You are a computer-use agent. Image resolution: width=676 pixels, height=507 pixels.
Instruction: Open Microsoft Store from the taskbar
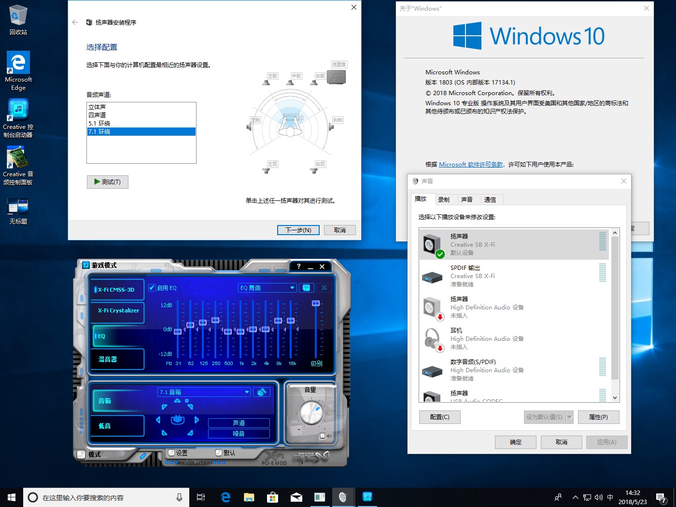[x=273, y=497]
